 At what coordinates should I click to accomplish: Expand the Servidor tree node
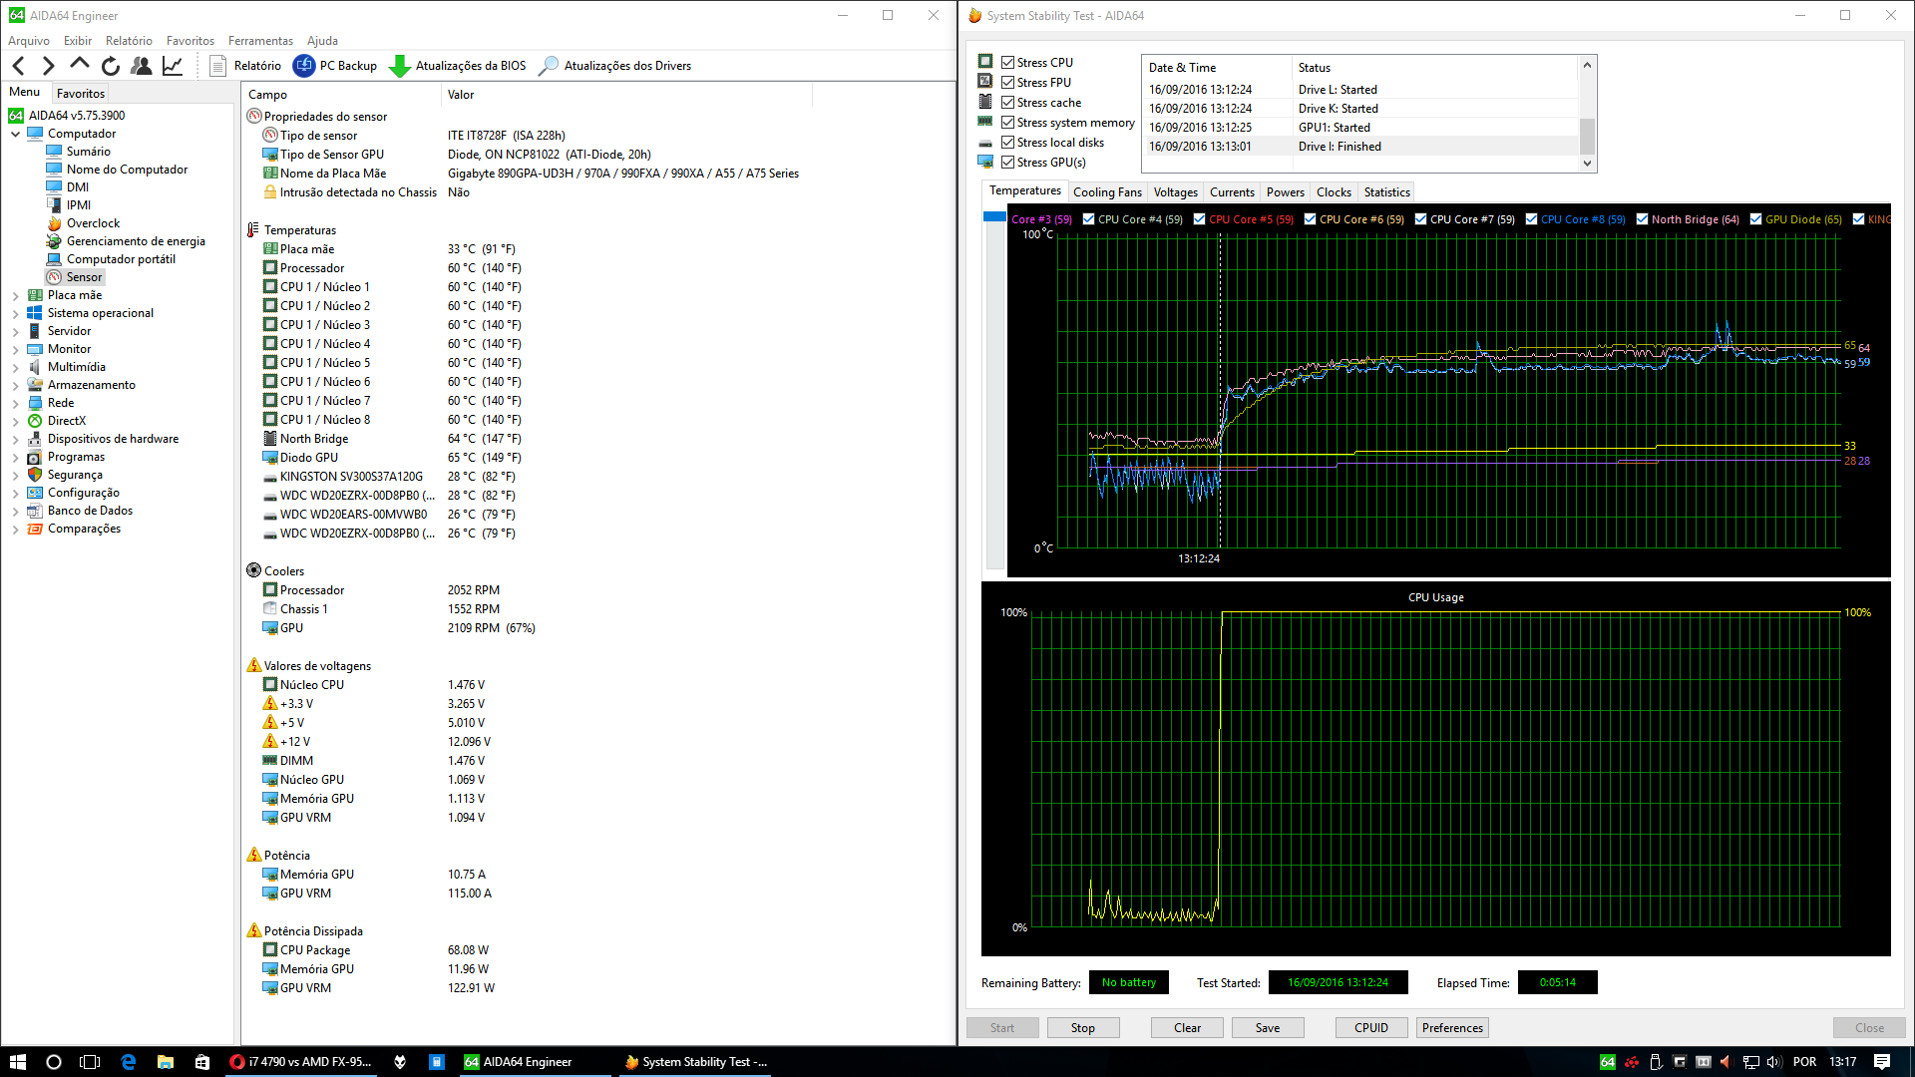click(16, 331)
